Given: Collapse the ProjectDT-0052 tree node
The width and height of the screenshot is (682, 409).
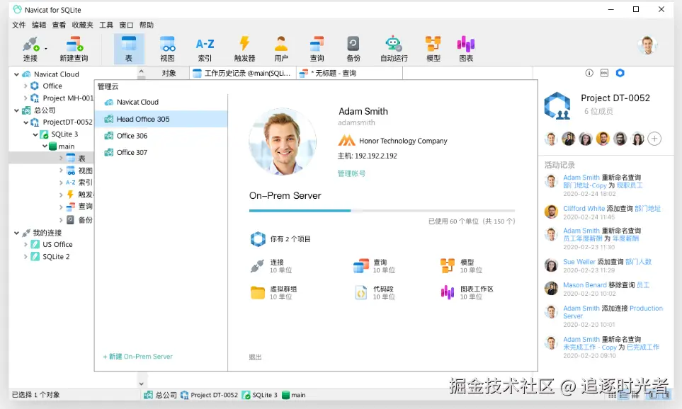Looking at the screenshot, I should pos(25,122).
